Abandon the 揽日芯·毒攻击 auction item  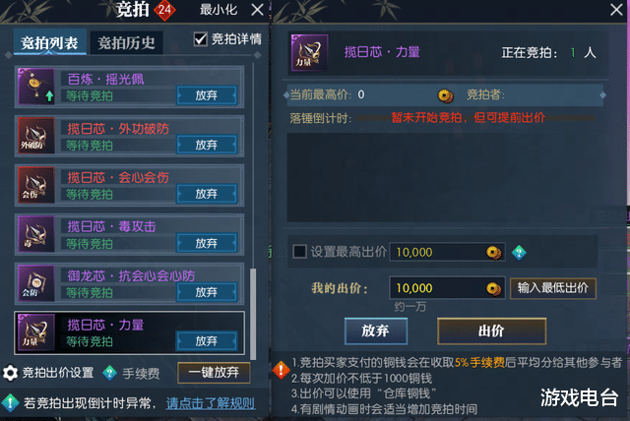pos(207,243)
